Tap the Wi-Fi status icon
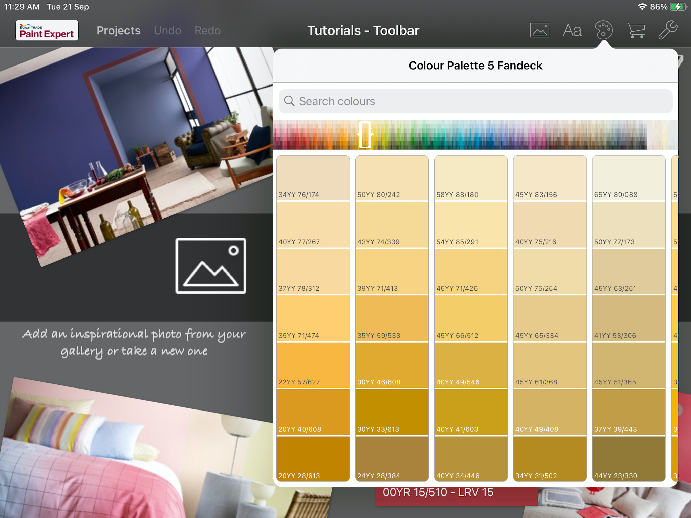The width and height of the screenshot is (691, 518). pyautogui.click(x=642, y=7)
